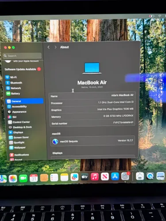Image resolution: width=166 pixels, height=221 pixels.
Task: Open Screen Saver settings
Action: (x=19, y=137)
